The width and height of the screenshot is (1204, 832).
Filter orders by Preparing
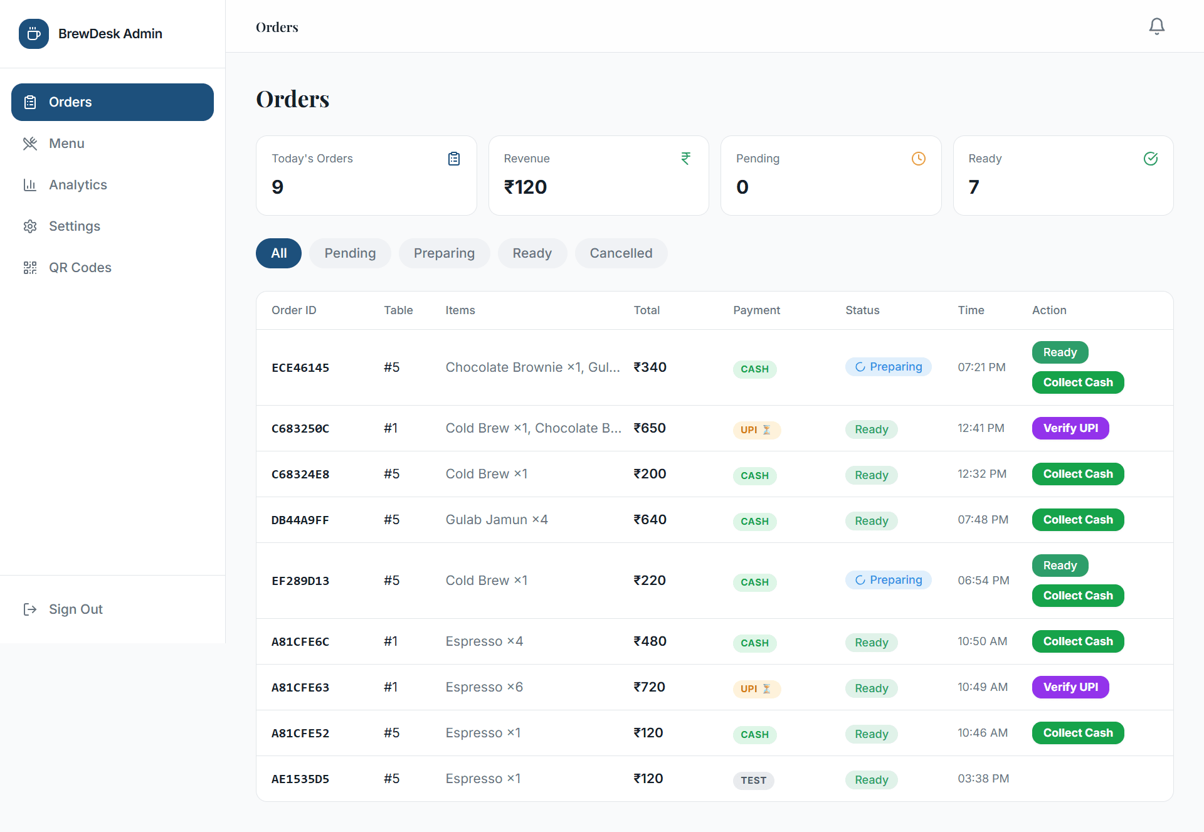(x=444, y=253)
